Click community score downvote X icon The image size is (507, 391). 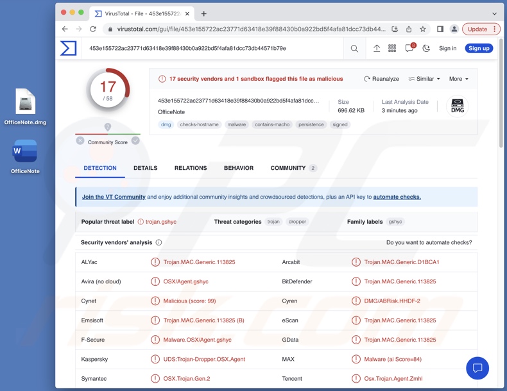[x=80, y=141]
